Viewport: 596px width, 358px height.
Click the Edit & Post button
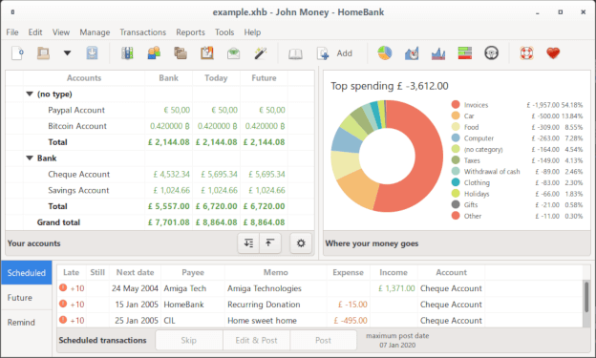(x=256, y=340)
